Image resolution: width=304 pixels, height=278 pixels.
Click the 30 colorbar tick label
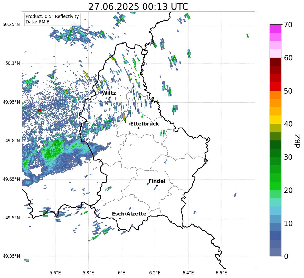coord(288,157)
